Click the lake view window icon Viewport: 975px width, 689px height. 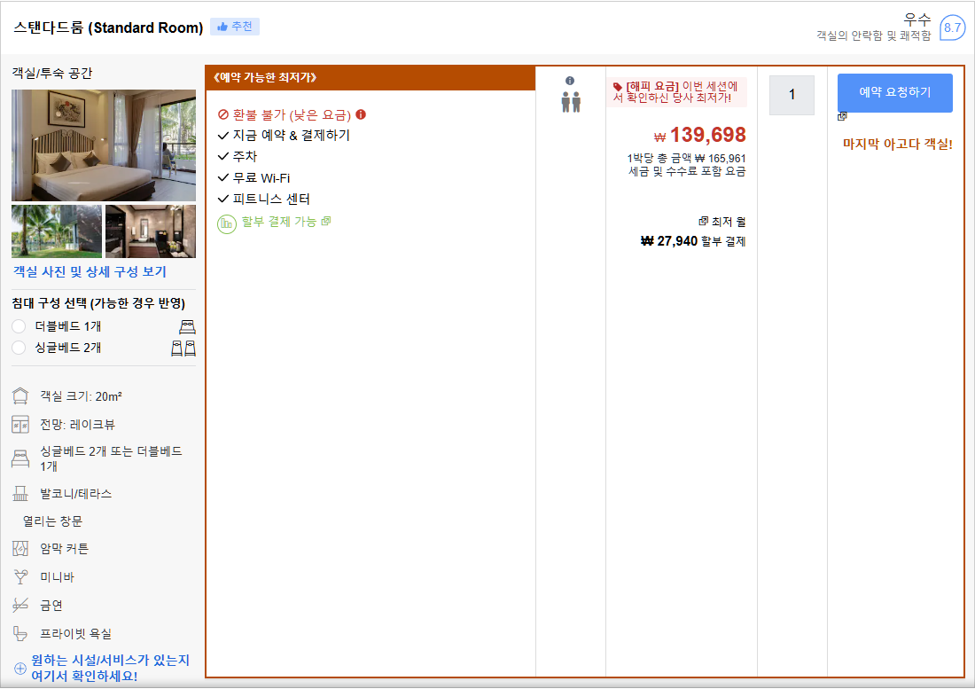pos(20,425)
